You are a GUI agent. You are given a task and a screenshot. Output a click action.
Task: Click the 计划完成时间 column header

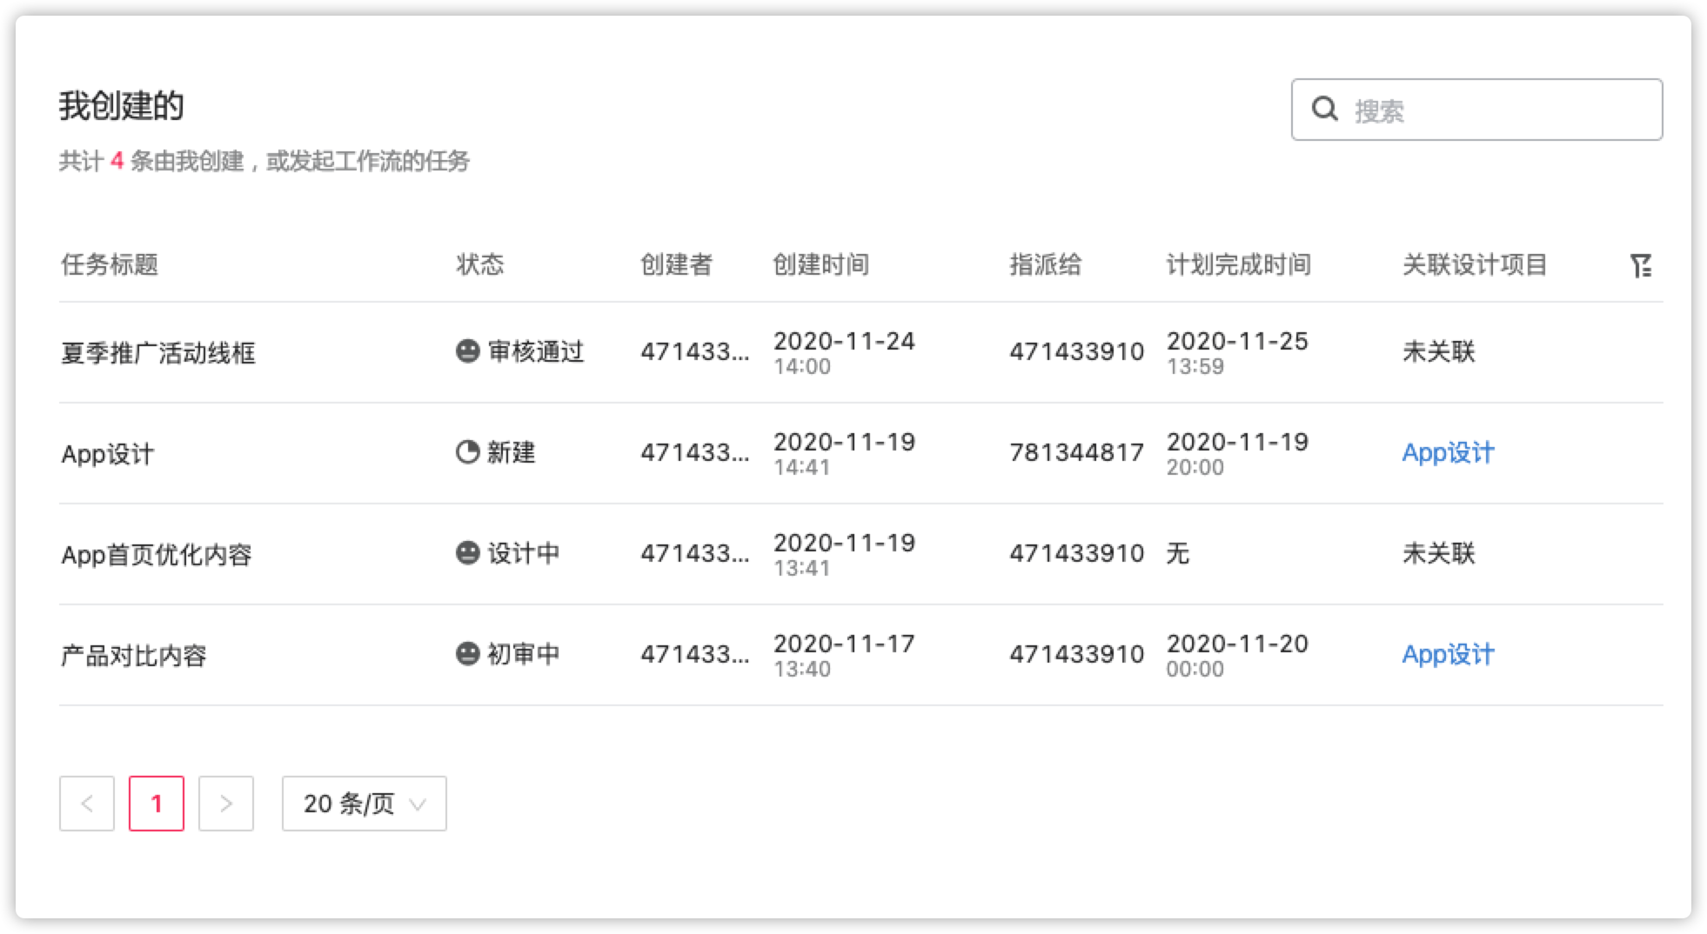[1239, 264]
